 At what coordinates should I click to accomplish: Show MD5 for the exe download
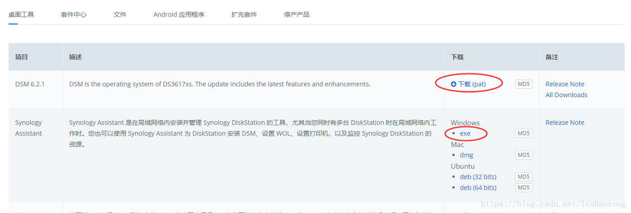pyautogui.click(x=524, y=133)
